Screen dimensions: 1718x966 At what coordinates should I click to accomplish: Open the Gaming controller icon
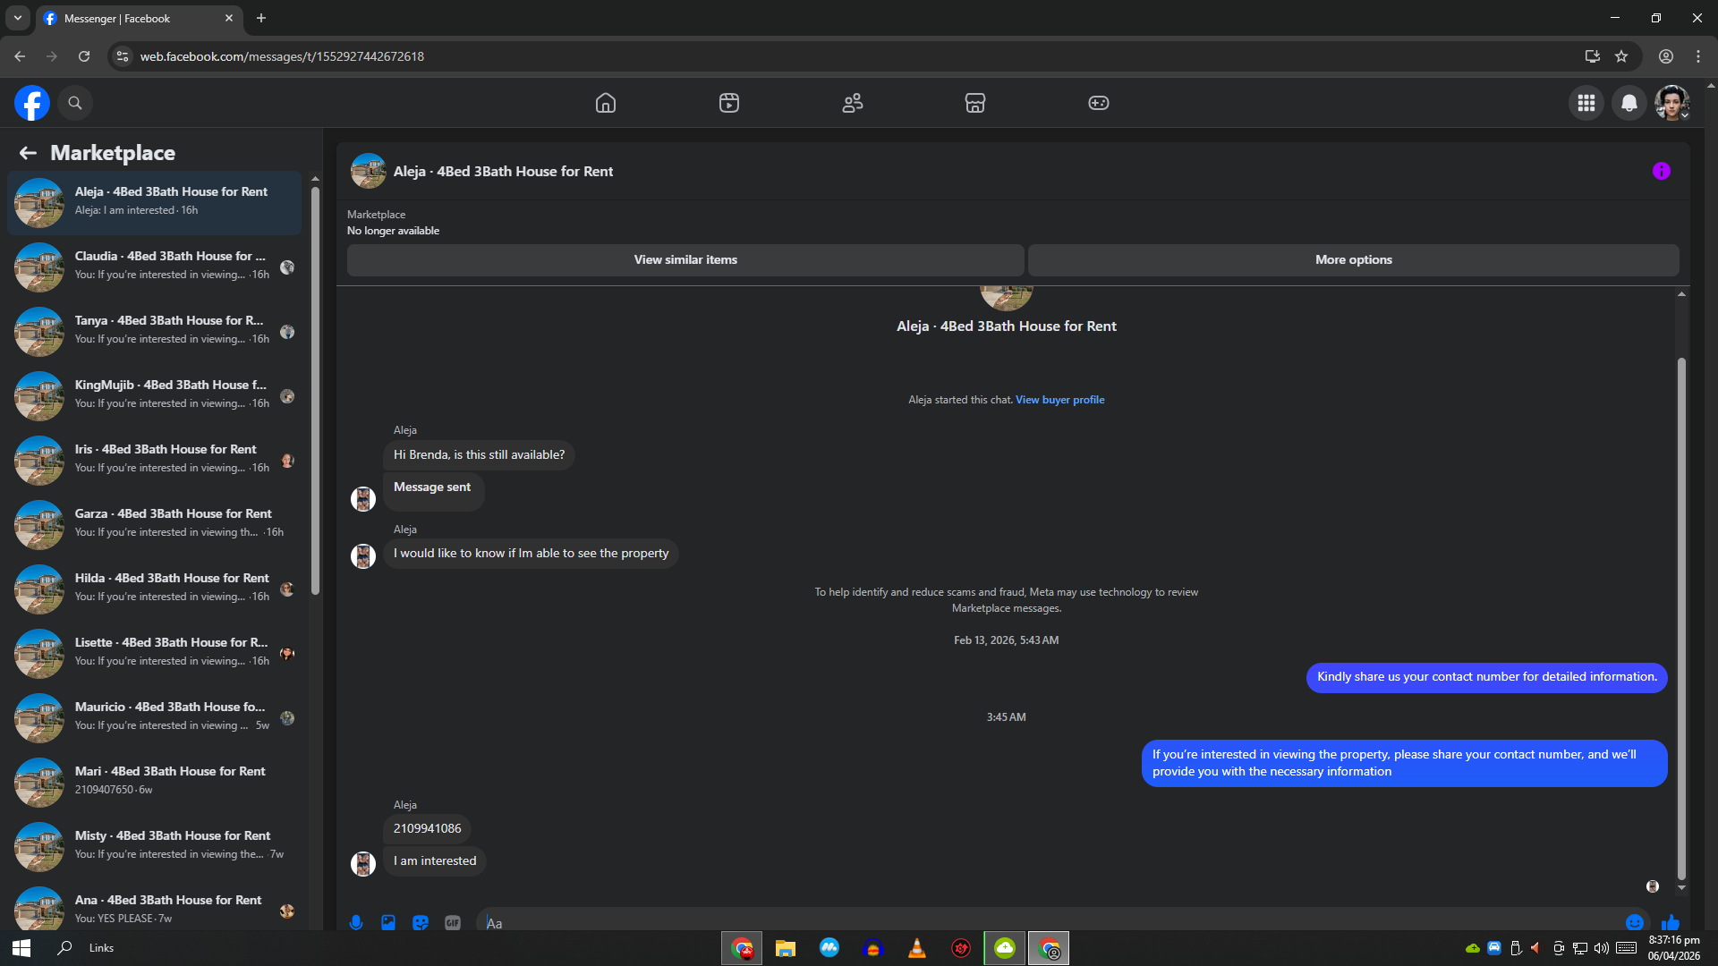1099,103
